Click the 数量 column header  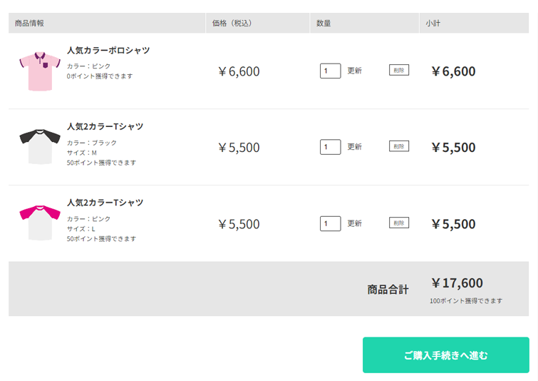click(324, 23)
